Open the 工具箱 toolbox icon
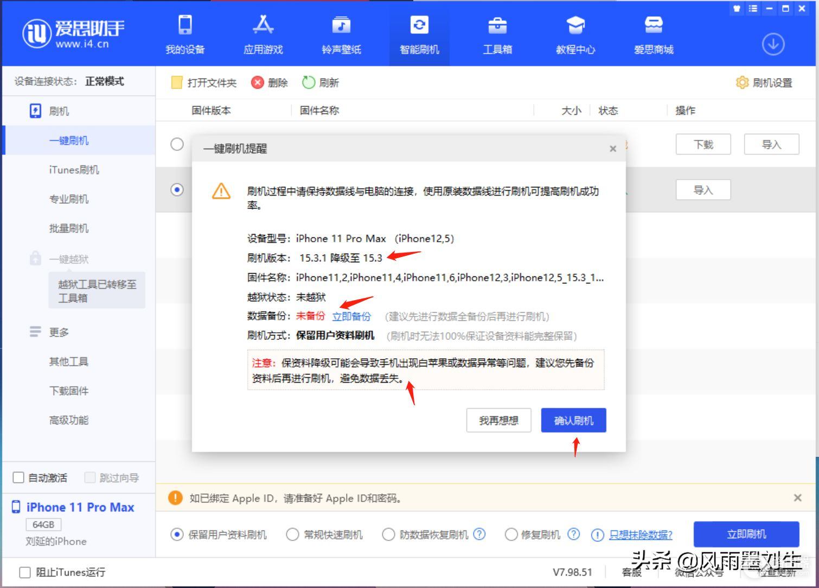This screenshot has height=588, width=819. 497,25
